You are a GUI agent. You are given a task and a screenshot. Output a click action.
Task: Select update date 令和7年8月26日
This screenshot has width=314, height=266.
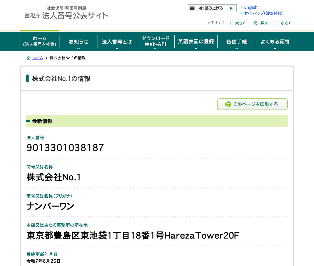click(x=43, y=261)
